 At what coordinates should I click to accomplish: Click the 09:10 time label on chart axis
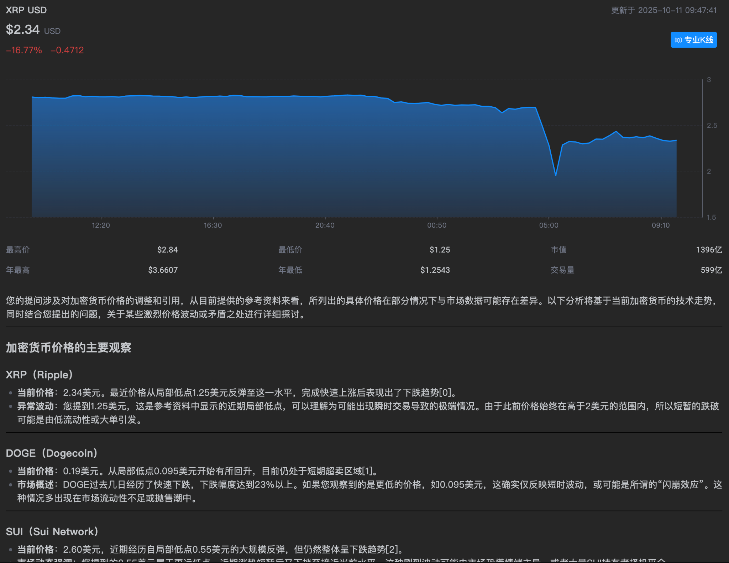(661, 225)
